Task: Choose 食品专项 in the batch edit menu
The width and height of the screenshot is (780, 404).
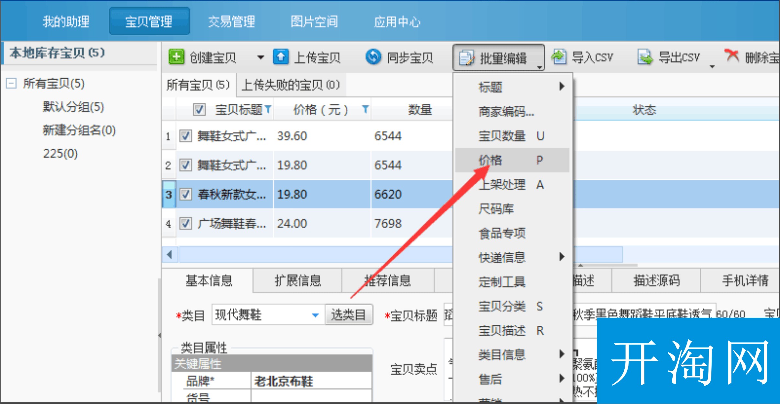Action: pos(512,233)
